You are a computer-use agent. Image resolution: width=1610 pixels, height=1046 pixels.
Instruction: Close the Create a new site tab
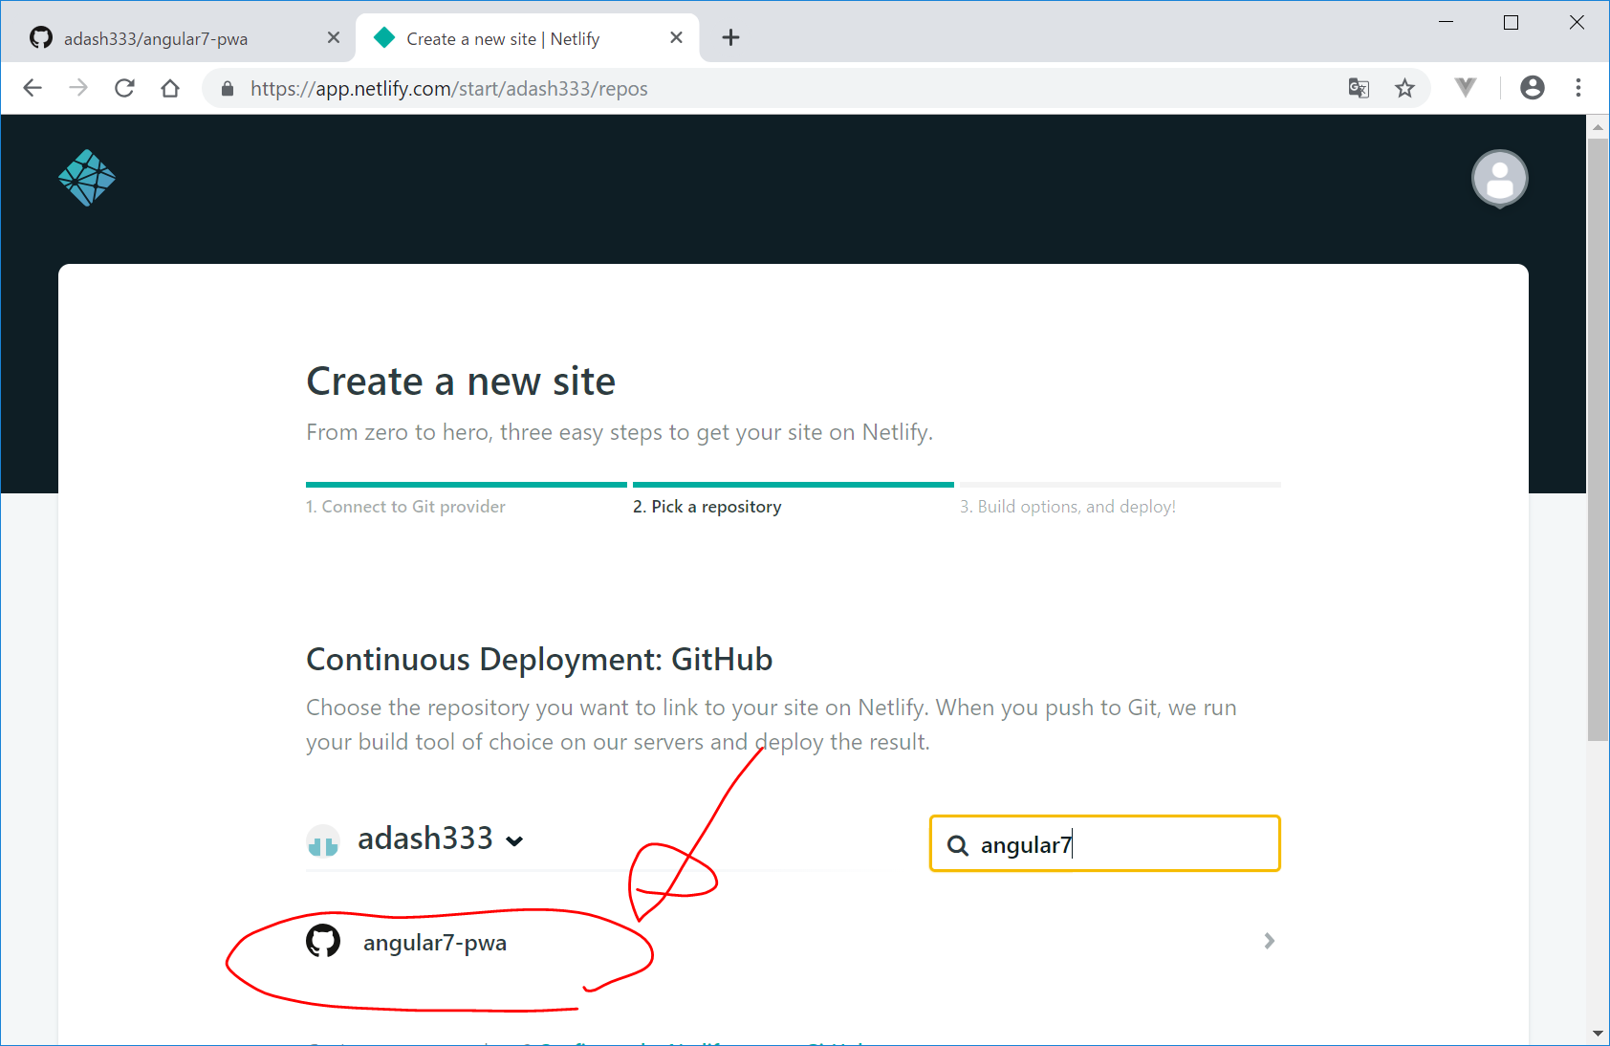[676, 37]
